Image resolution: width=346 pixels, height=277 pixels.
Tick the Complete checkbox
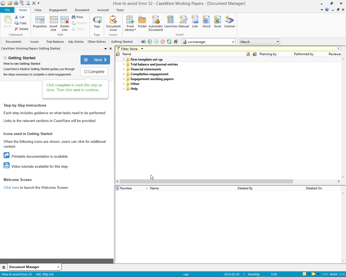pyautogui.click(x=86, y=72)
